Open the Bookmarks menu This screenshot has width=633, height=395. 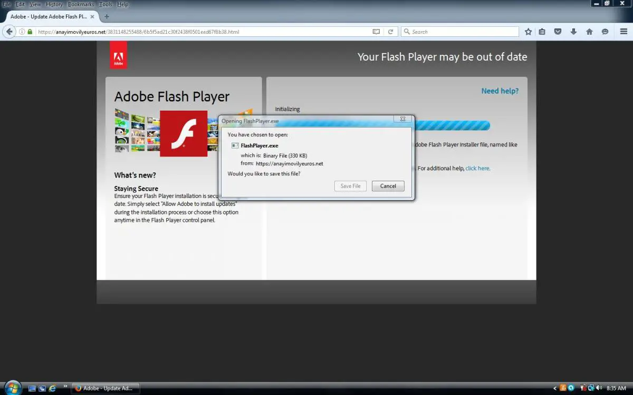point(81,4)
